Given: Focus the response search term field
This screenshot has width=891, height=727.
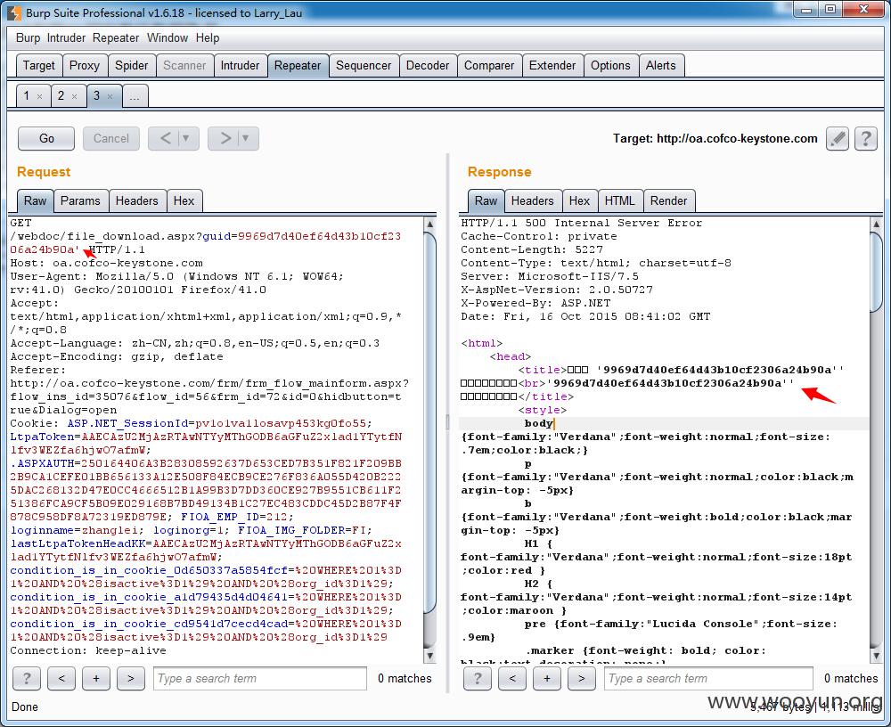Looking at the screenshot, I should tap(708, 678).
